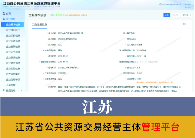The height and width of the screenshot is (138, 195).
Task: Click the green 提交成功 status text
Action: (x=59, y=15)
